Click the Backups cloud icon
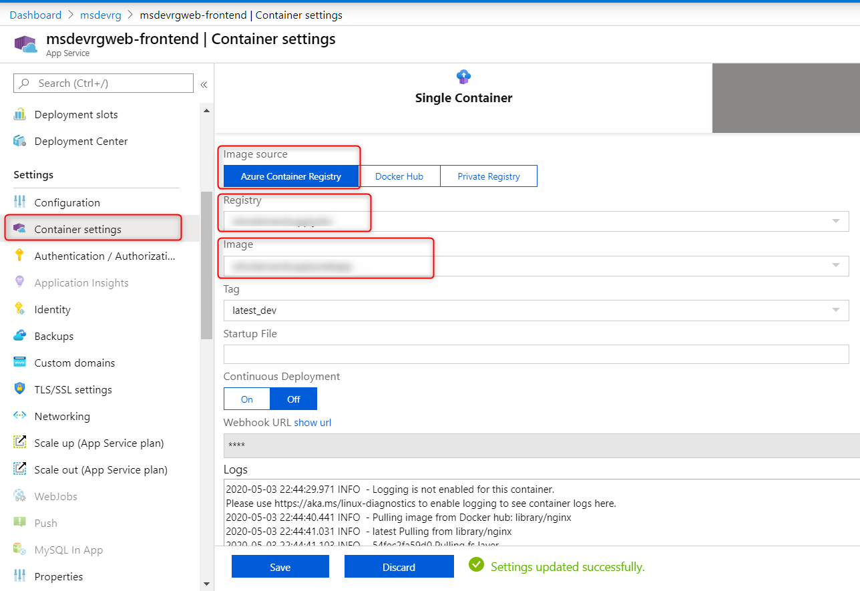Screen dimensions: 860x591 point(20,336)
